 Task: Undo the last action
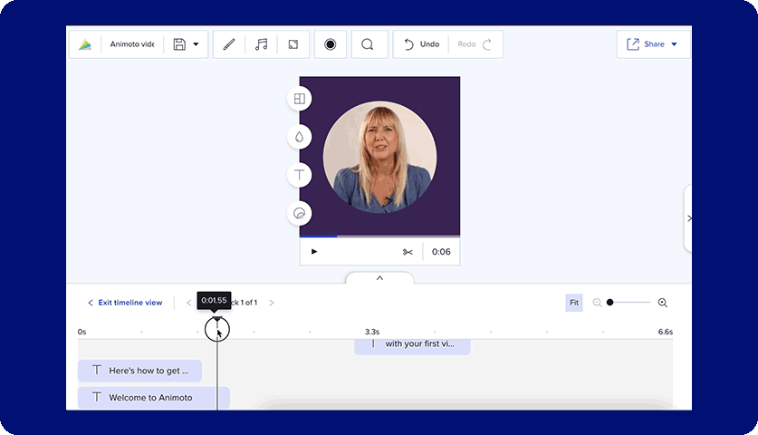click(x=421, y=44)
